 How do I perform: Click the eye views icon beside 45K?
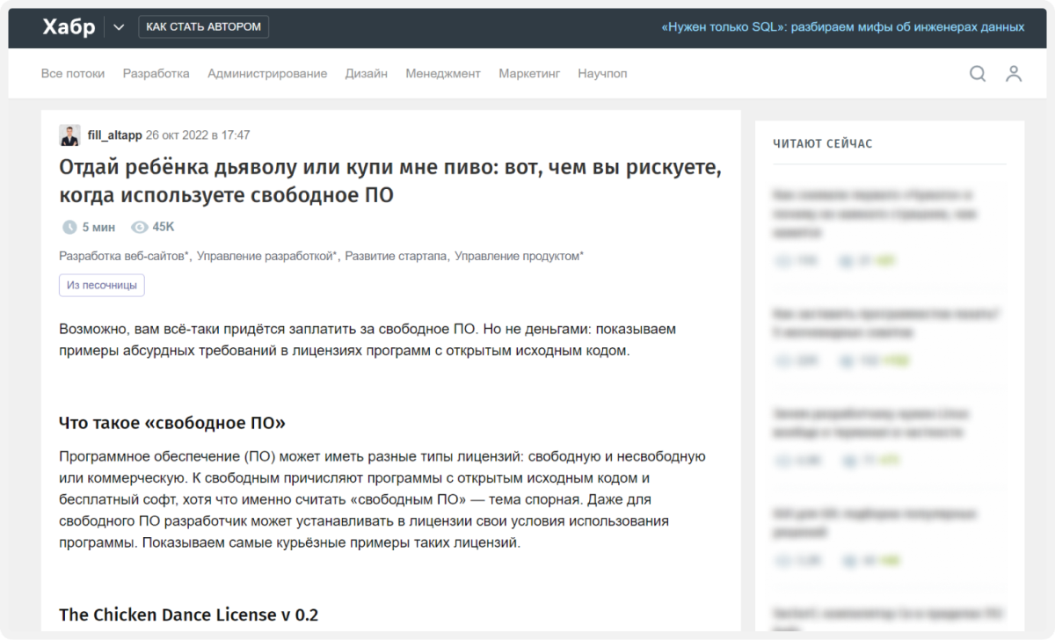(139, 227)
